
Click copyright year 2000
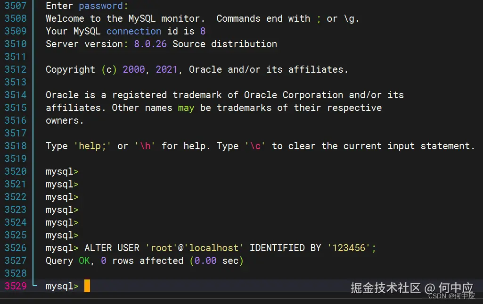click(x=134, y=69)
